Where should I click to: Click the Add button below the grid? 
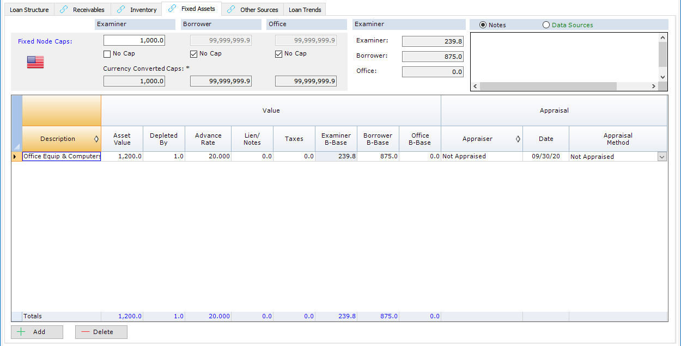click(x=37, y=332)
